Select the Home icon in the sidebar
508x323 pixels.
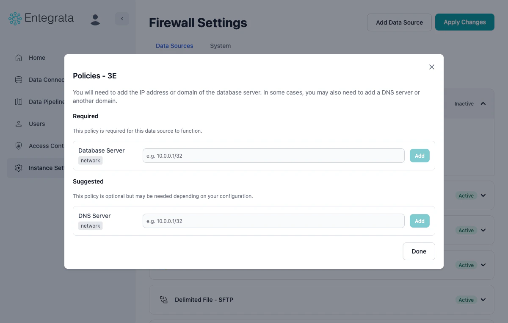(19, 58)
